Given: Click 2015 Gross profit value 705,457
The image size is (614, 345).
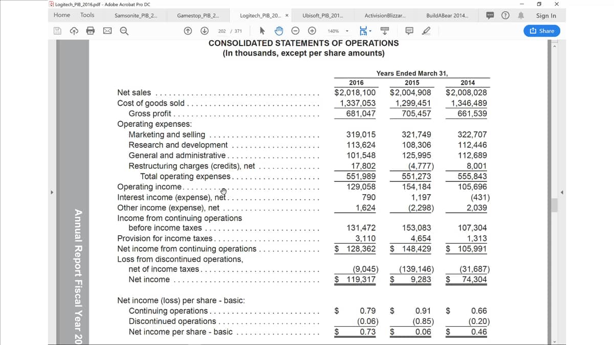Looking at the screenshot, I should pyautogui.click(x=416, y=113).
